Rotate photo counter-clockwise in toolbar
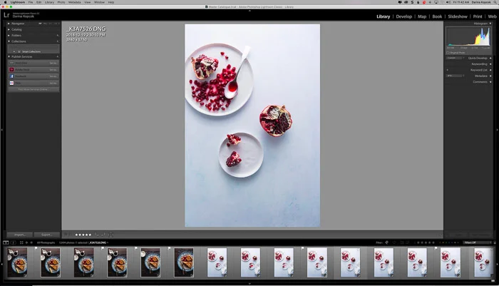 point(97,235)
